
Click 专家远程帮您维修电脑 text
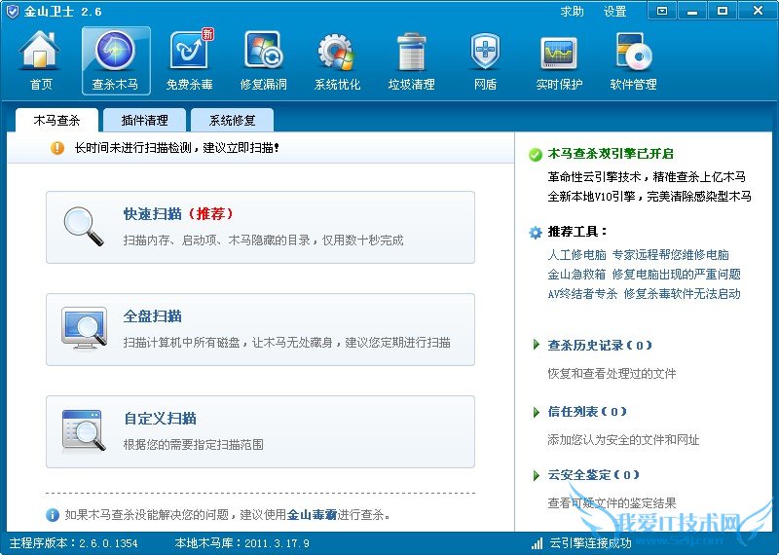[x=671, y=255]
